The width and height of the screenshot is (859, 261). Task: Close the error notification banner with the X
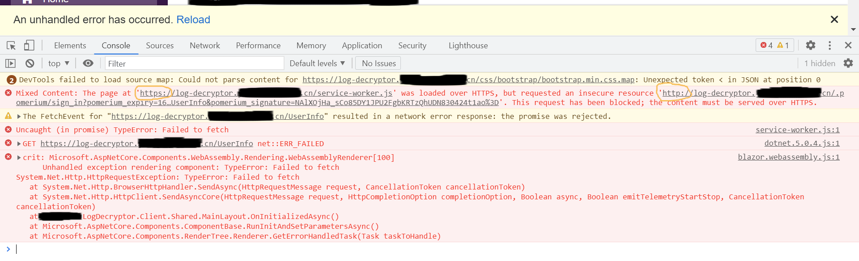(x=834, y=19)
